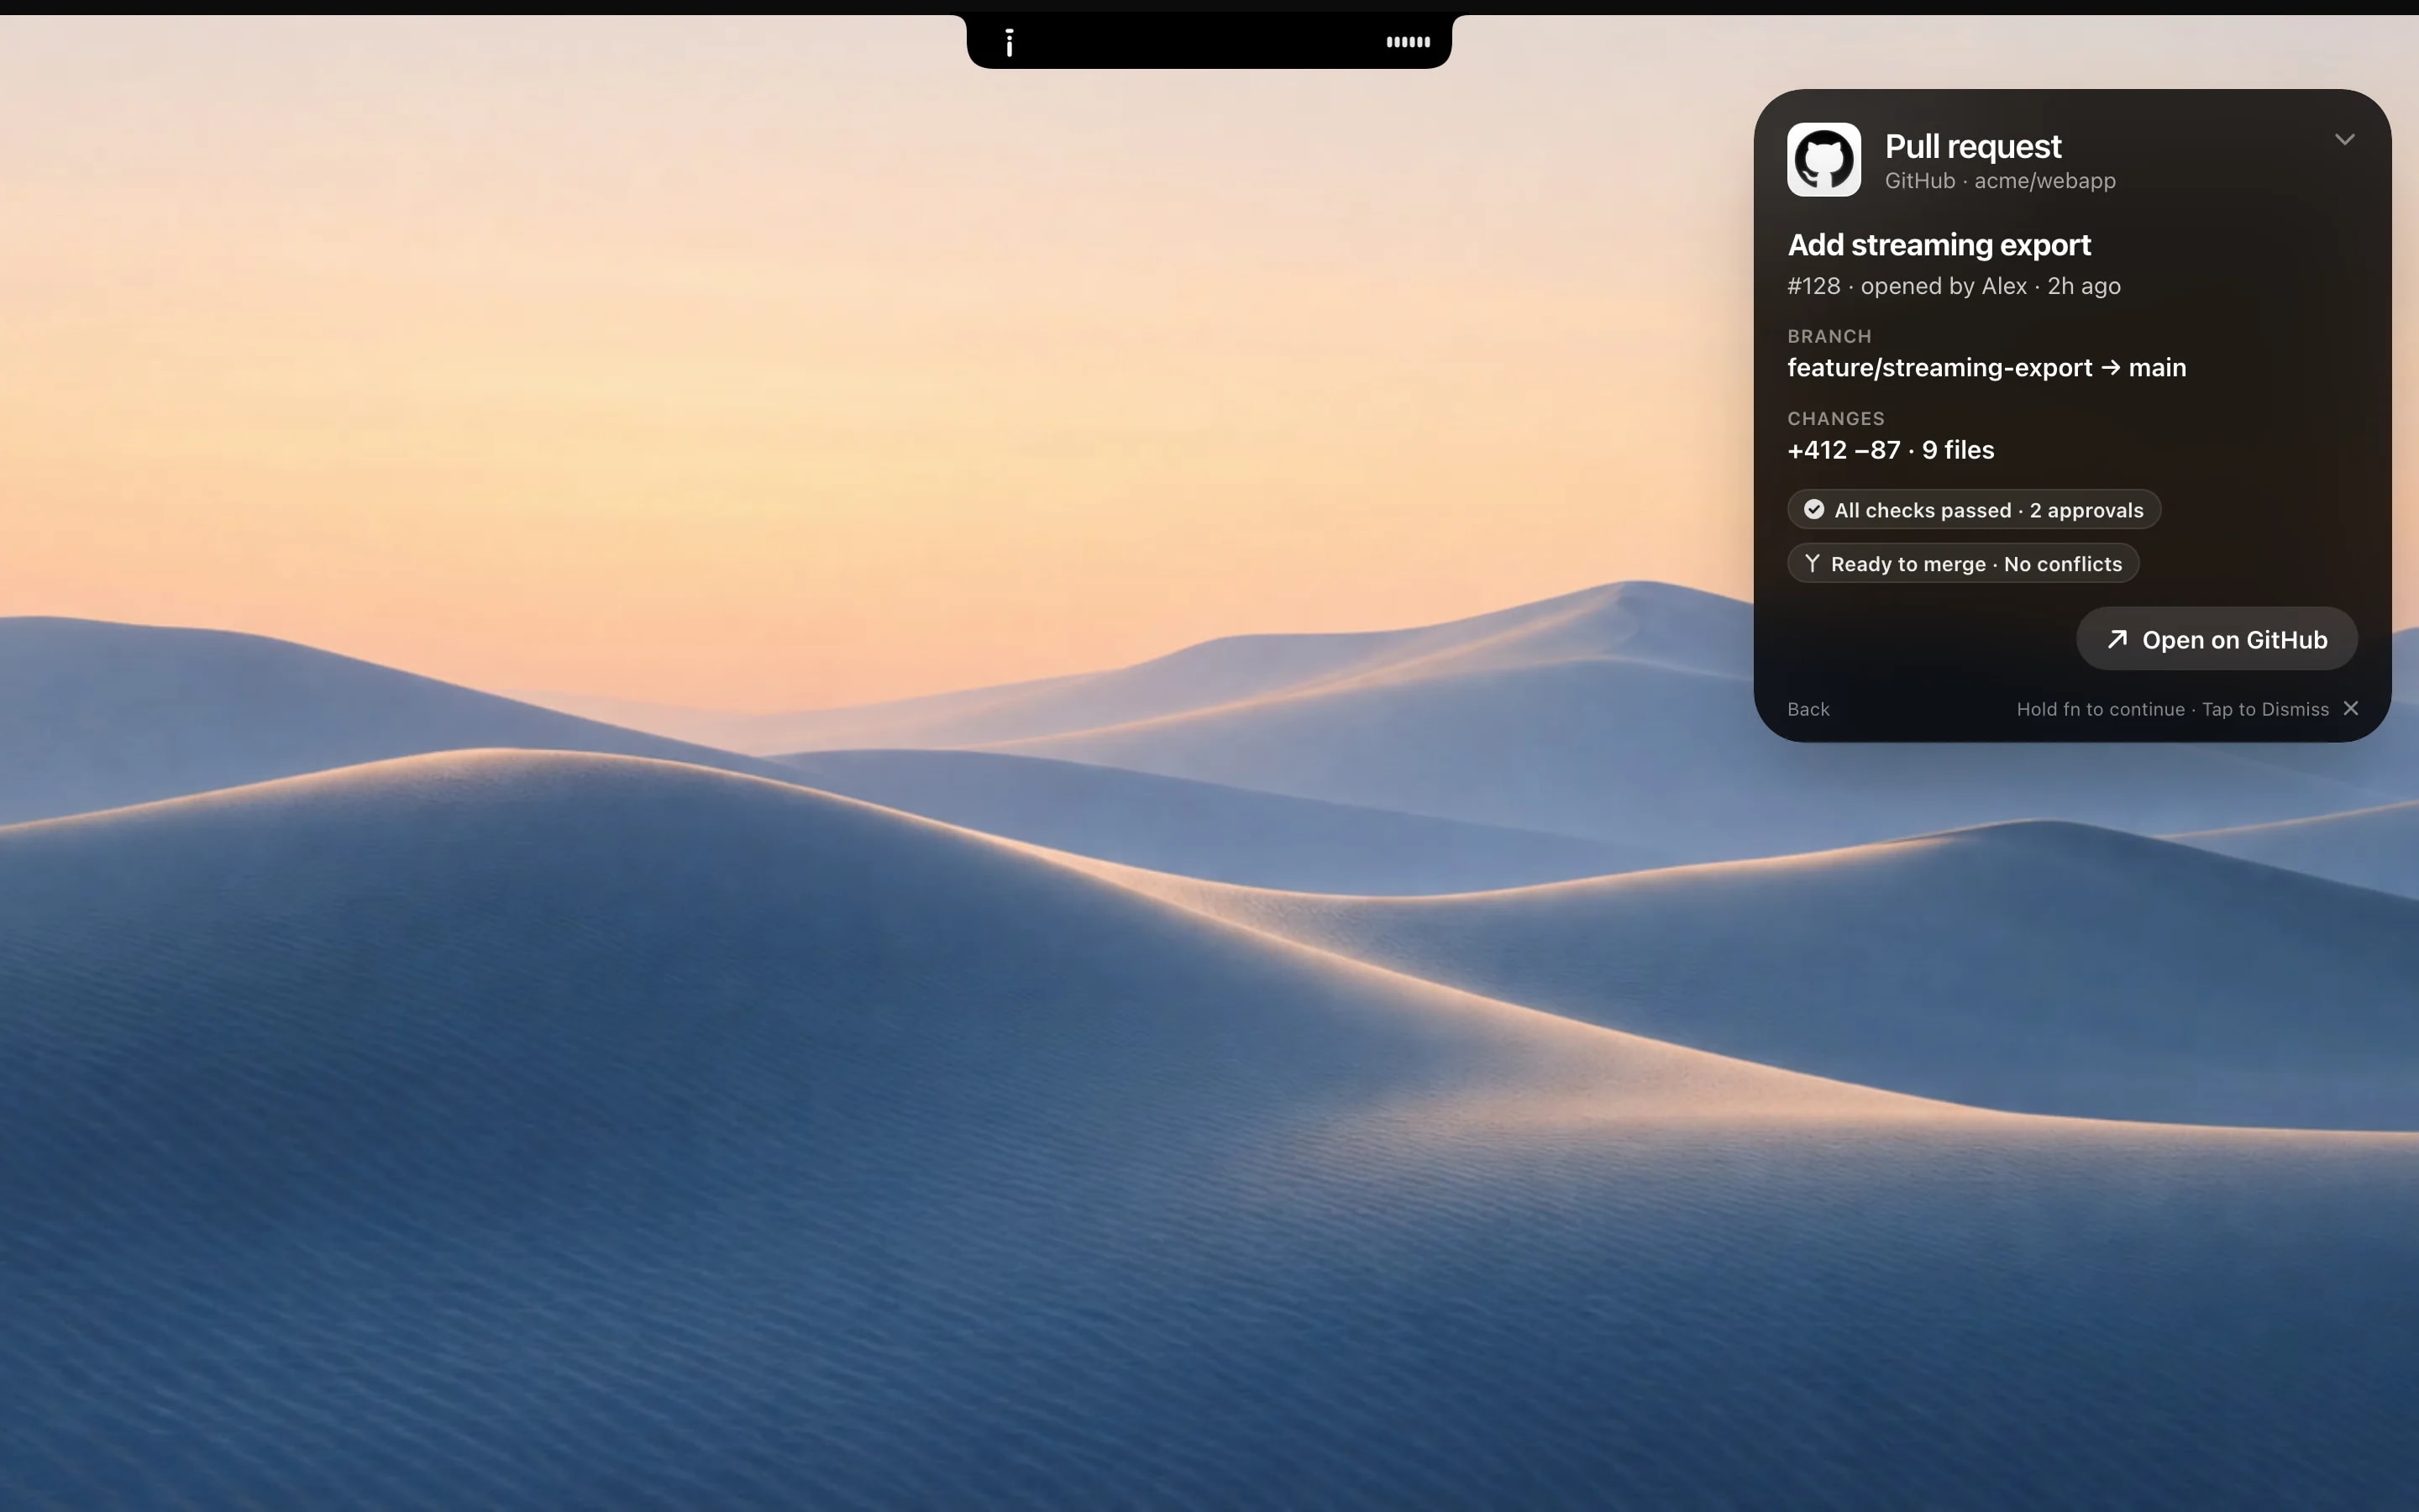Collapse the Pull request card with the chevron

2344,139
